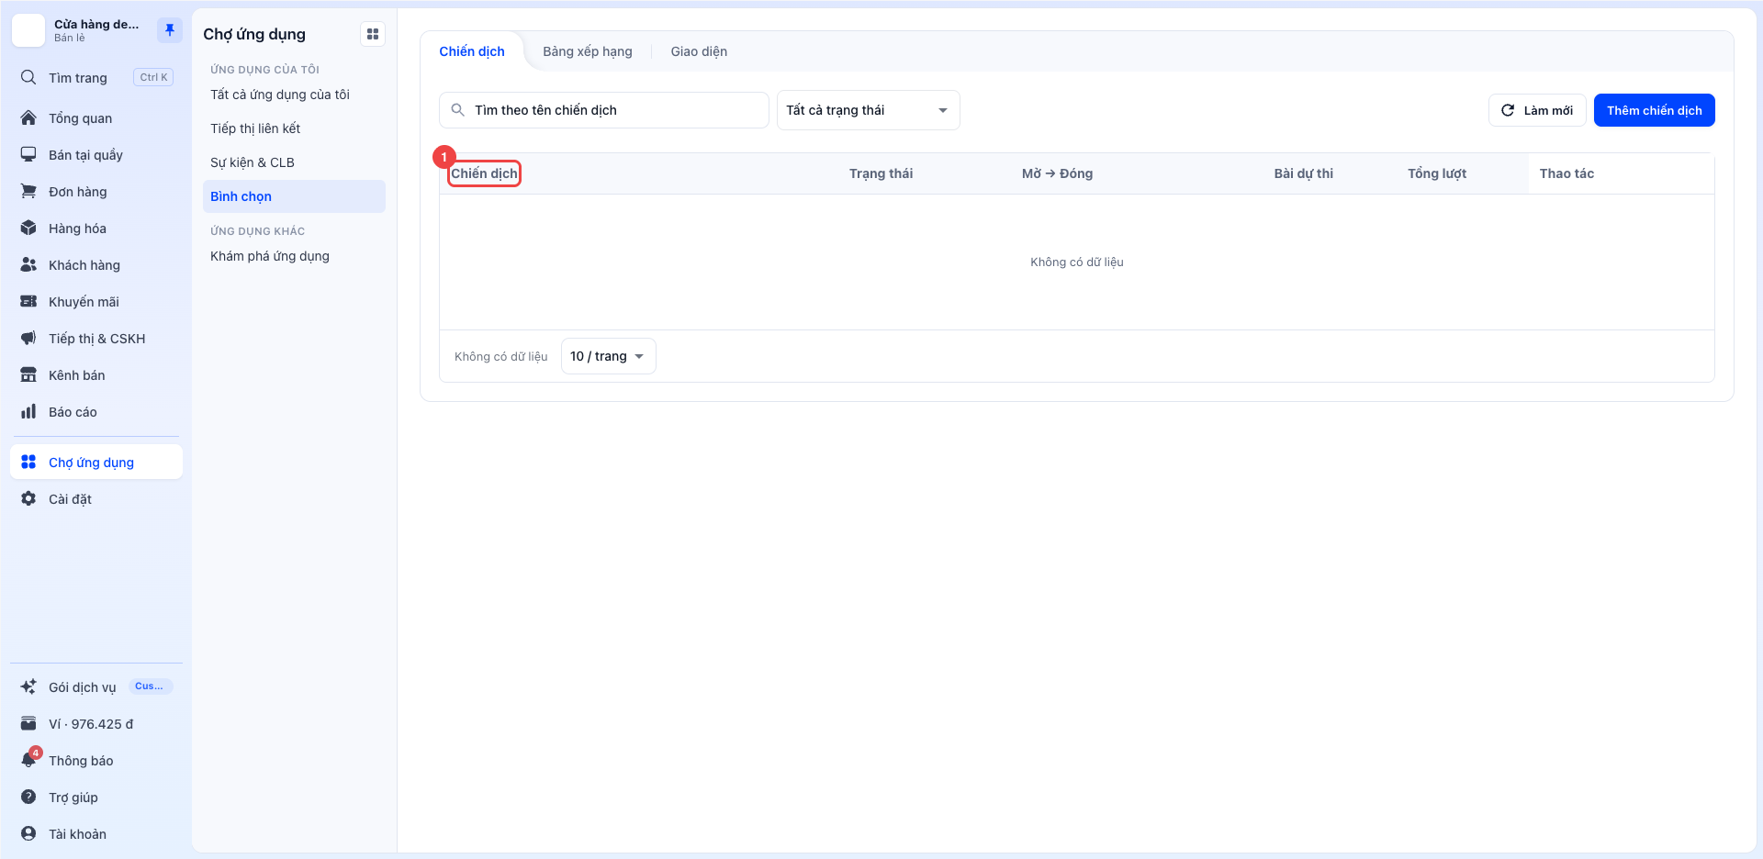
Task: Click the Trạng thái column header
Action: coord(881,173)
